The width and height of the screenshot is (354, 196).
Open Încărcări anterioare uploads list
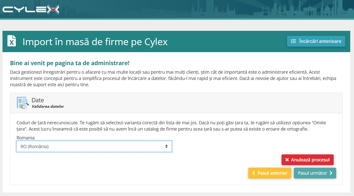[x=316, y=41]
